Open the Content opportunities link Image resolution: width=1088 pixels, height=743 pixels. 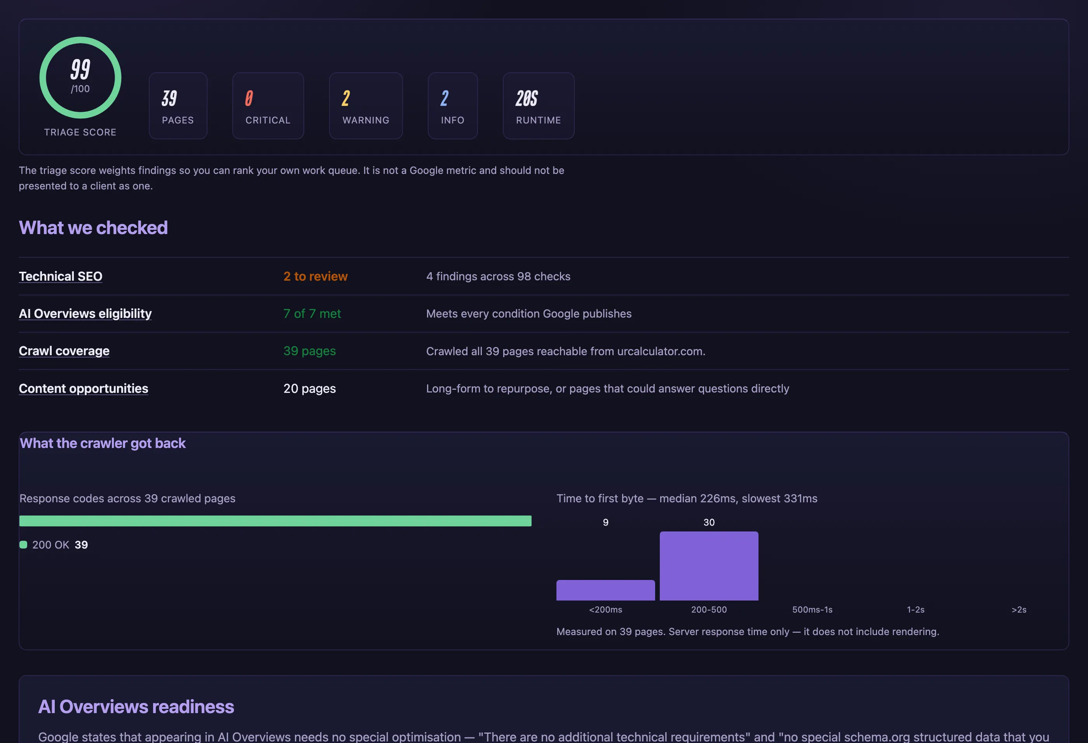(x=83, y=389)
